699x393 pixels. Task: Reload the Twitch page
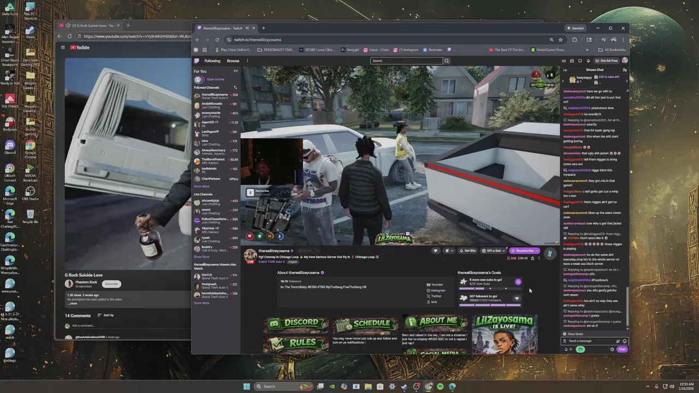pos(217,40)
